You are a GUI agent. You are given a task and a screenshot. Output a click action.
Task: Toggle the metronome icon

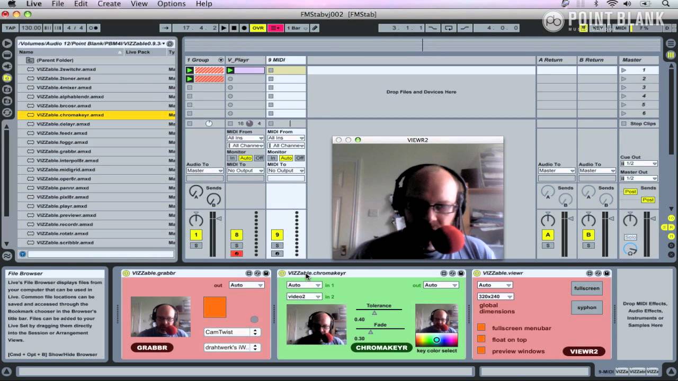pyautogui.click(x=93, y=28)
